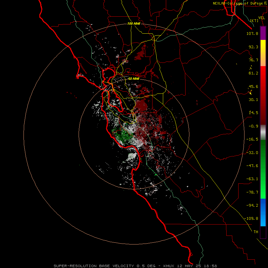Select the -32.0 legend value
Screen dimensions: 268x268
click(x=252, y=153)
